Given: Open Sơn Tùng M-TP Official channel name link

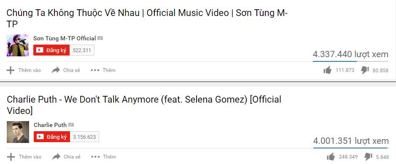Looking at the screenshot, I should tap(65, 38).
